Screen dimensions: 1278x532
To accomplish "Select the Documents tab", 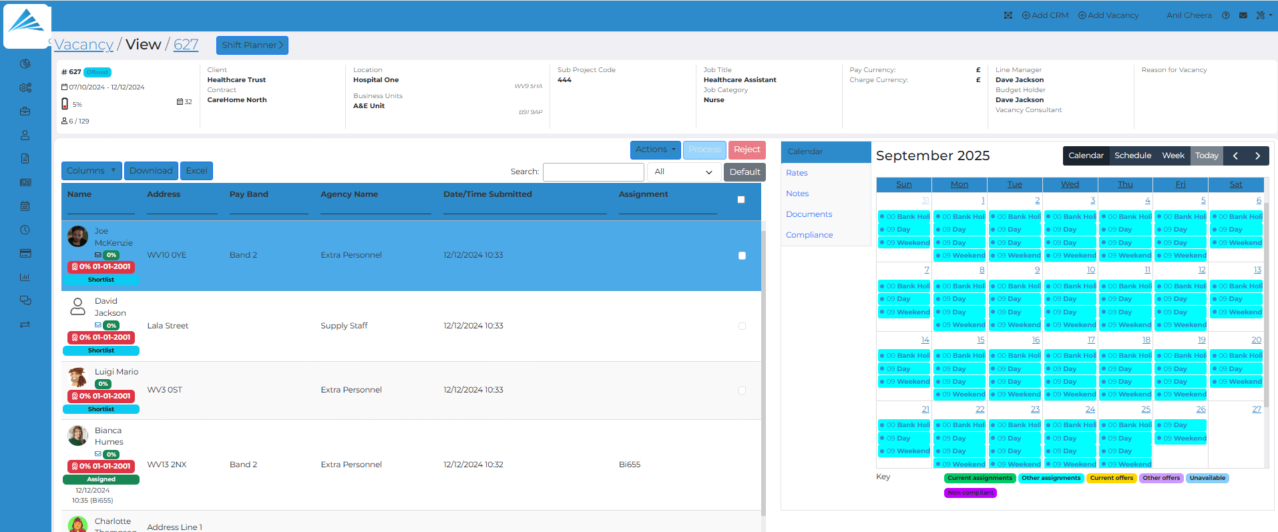I will tap(809, 214).
